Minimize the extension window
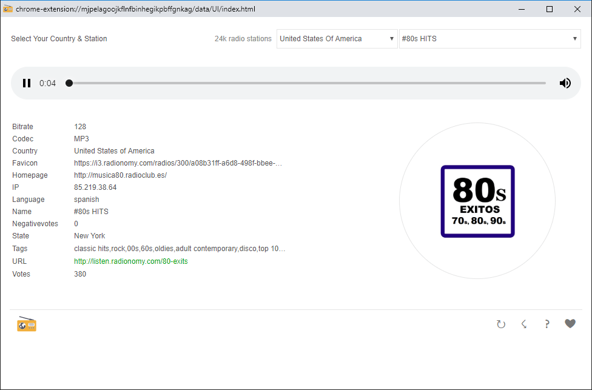Viewport: 592px width, 390px height. click(522, 9)
